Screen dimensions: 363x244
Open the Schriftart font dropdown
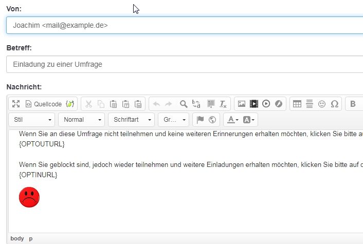[131, 120]
